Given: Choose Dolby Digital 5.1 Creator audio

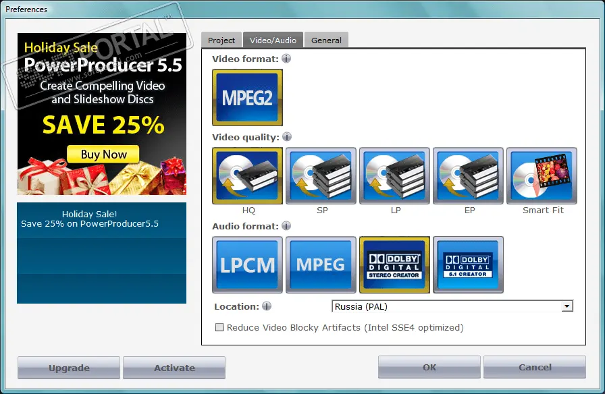Looking at the screenshot, I should pyautogui.click(x=468, y=264).
